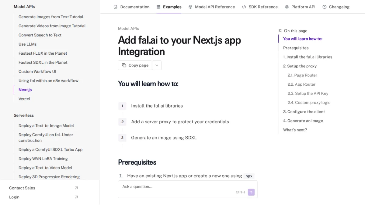Click the Model APIs sidebar section heading
Screen dimensions: 365x205
click(x=24, y=6)
